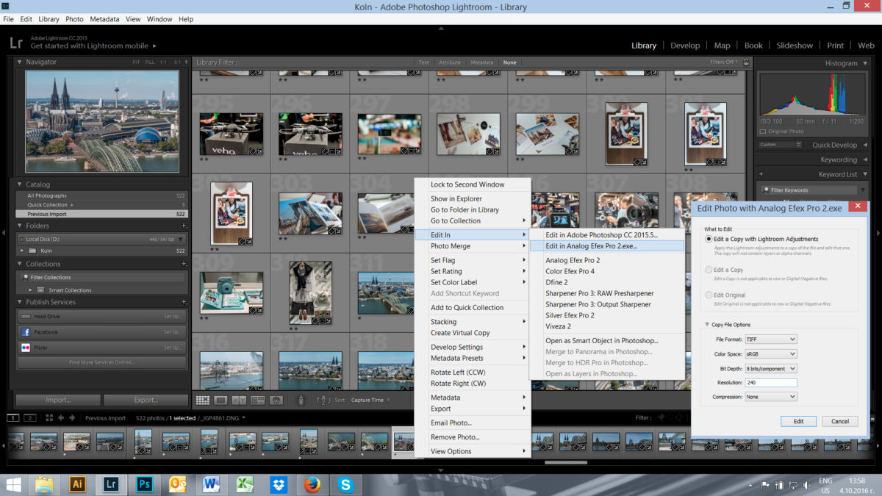Click the sort direction A-Z icon
This screenshot has height=496, width=882.
(x=323, y=400)
